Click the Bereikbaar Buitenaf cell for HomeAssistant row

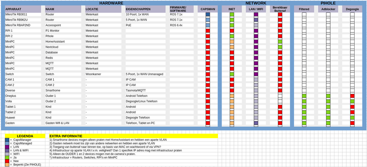(x=280, y=42)
